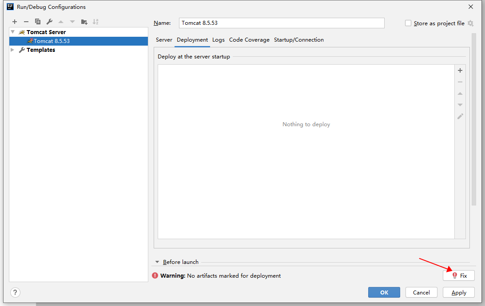The image size is (485, 306).
Task: Create new configuration folder
Action: [84, 22]
